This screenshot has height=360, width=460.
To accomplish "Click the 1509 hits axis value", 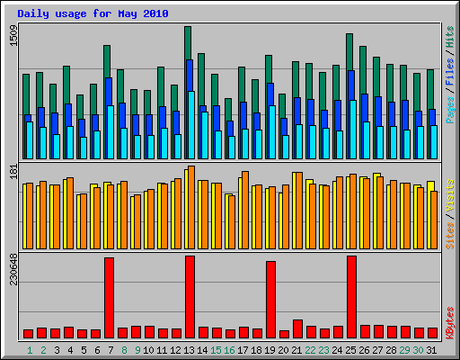I will 13,36.
